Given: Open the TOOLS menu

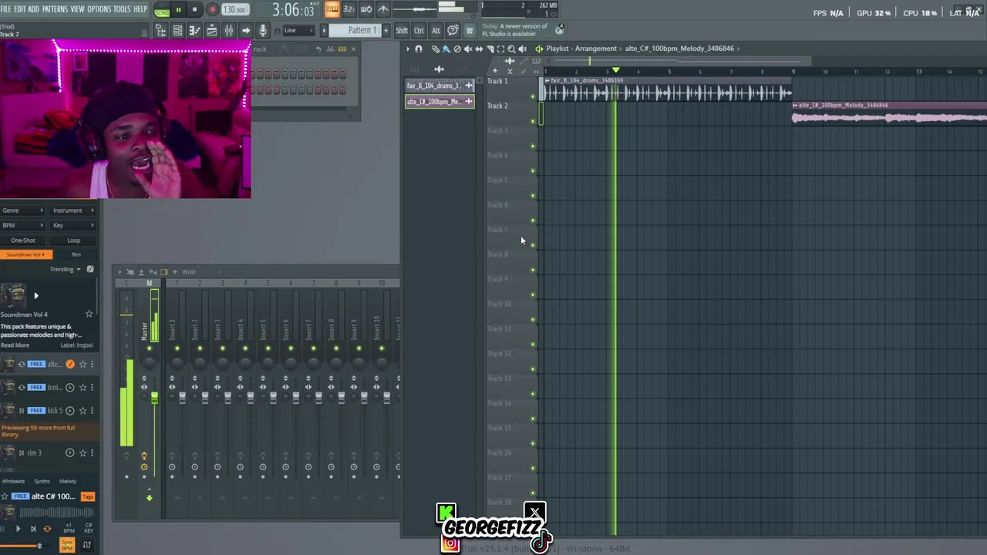Looking at the screenshot, I should [122, 9].
